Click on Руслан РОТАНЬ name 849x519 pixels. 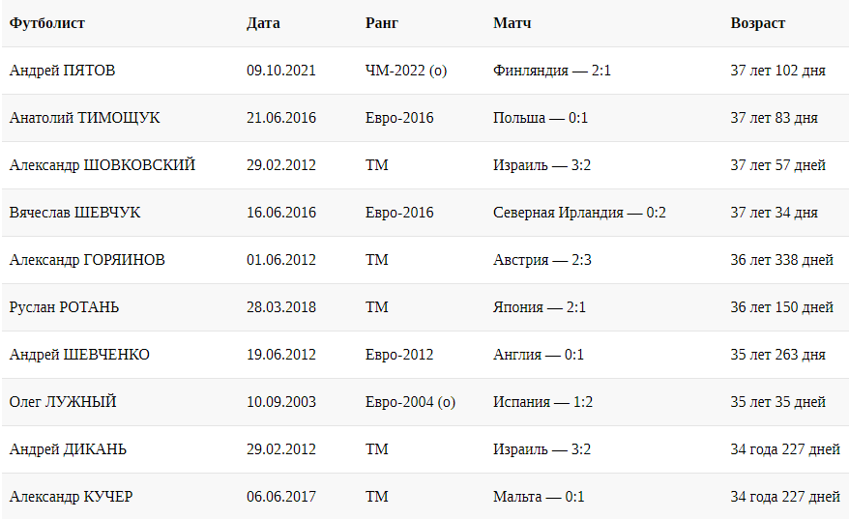click(x=65, y=307)
